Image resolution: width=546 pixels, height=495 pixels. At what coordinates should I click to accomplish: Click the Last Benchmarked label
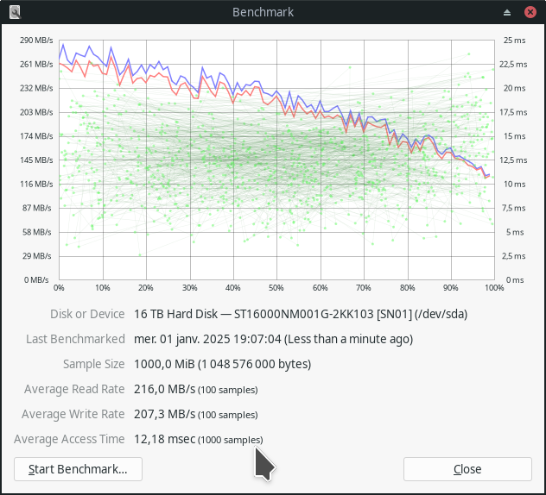click(75, 339)
